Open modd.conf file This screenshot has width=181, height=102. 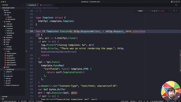point(9,76)
